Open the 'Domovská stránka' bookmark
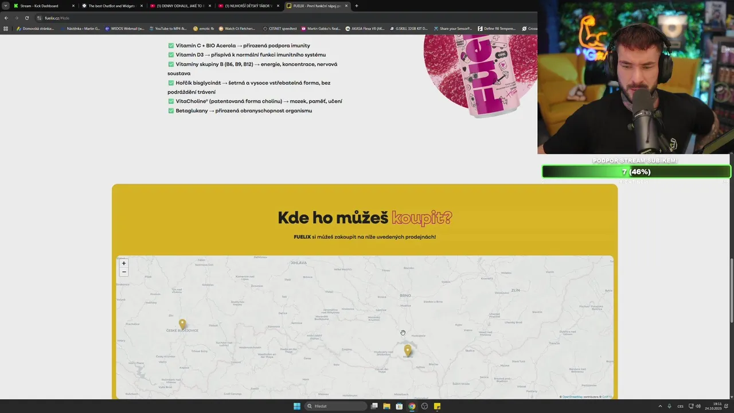The image size is (734, 413). 36,28
